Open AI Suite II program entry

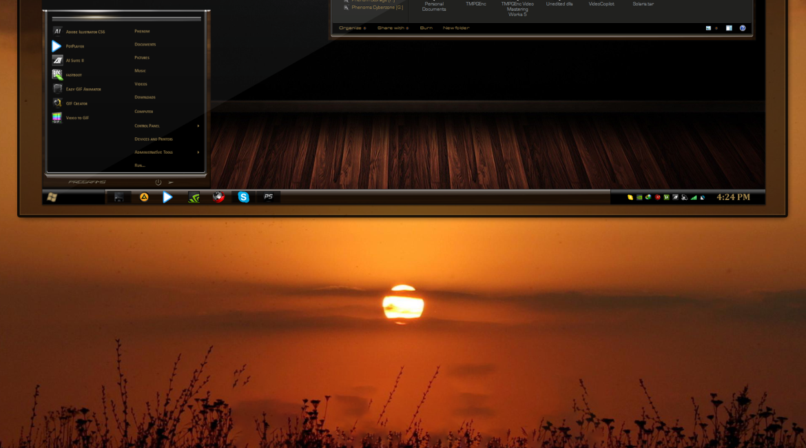74,61
